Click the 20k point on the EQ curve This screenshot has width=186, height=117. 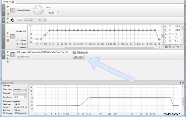point(159,39)
